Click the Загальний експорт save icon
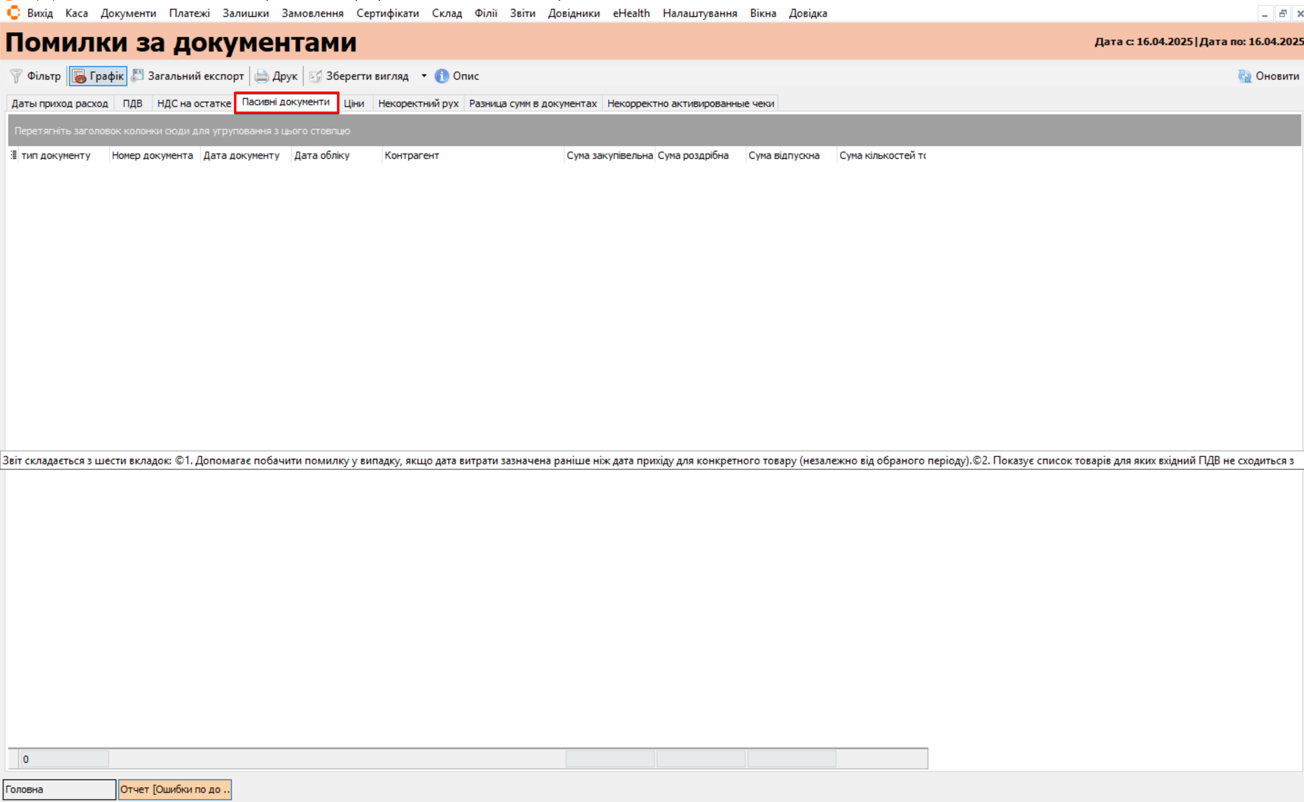Image resolution: width=1304 pixels, height=802 pixels. pos(138,75)
